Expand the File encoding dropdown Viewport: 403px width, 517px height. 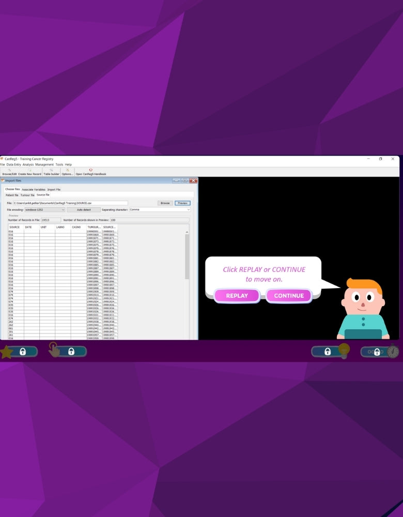pyautogui.click(x=45, y=210)
